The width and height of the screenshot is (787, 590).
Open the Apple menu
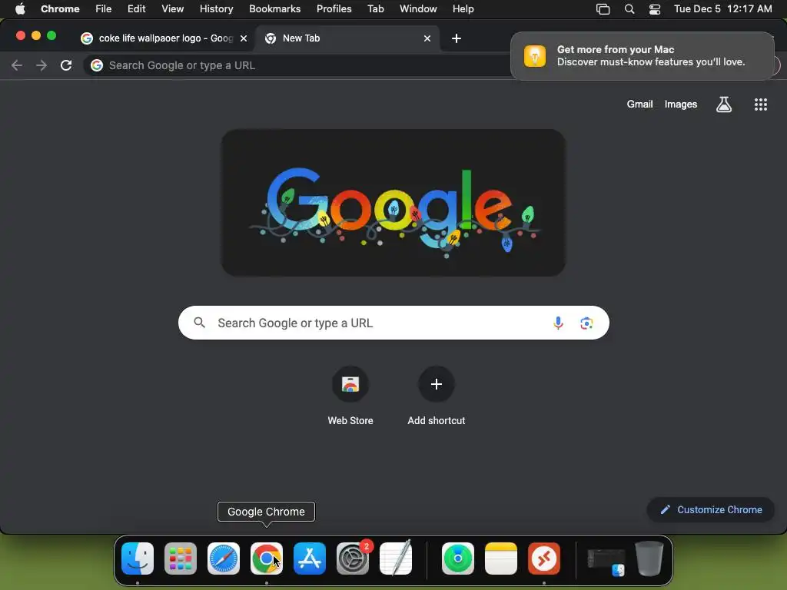pos(20,8)
